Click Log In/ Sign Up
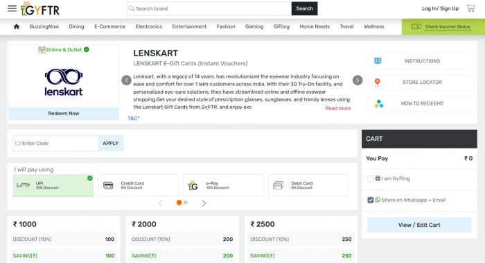This screenshot has height=263, width=485. 440,8
